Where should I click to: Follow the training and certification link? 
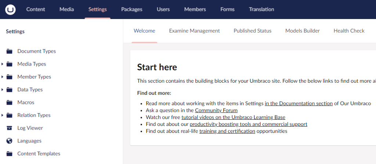[x=227, y=131]
